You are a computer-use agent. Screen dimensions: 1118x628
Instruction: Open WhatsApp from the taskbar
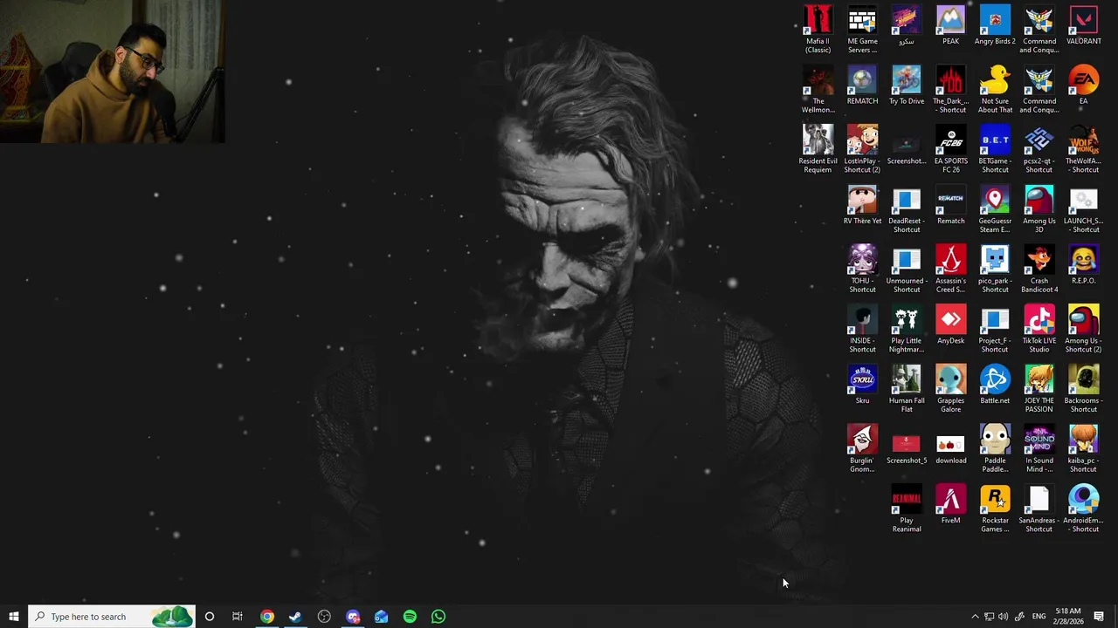pyautogui.click(x=438, y=617)
